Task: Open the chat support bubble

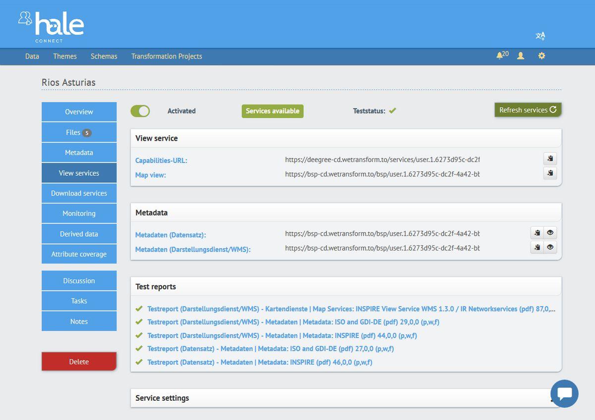Action: point(564,394)
